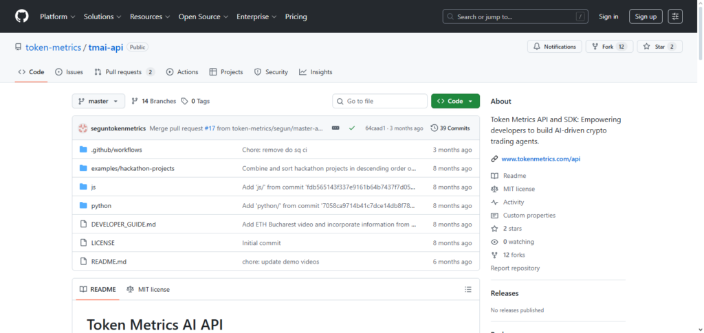Click the README.md file icon
The width and height of the screenshot is (704, 333).
(x=83, y=262)
